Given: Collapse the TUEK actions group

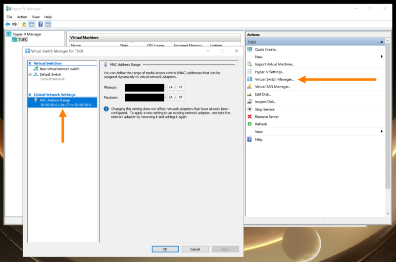Looking at the screenshot, I should point(382,42).
